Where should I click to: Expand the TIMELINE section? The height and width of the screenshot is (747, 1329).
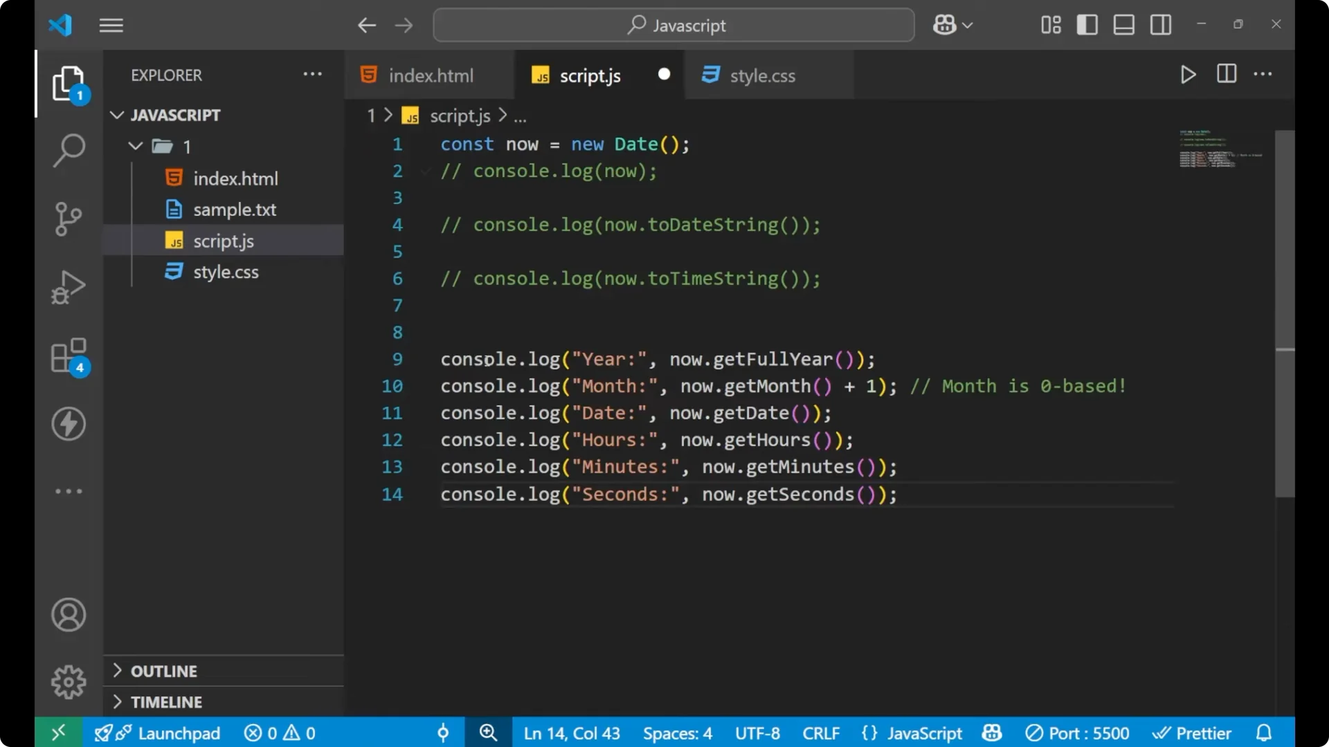coord(166,701)
